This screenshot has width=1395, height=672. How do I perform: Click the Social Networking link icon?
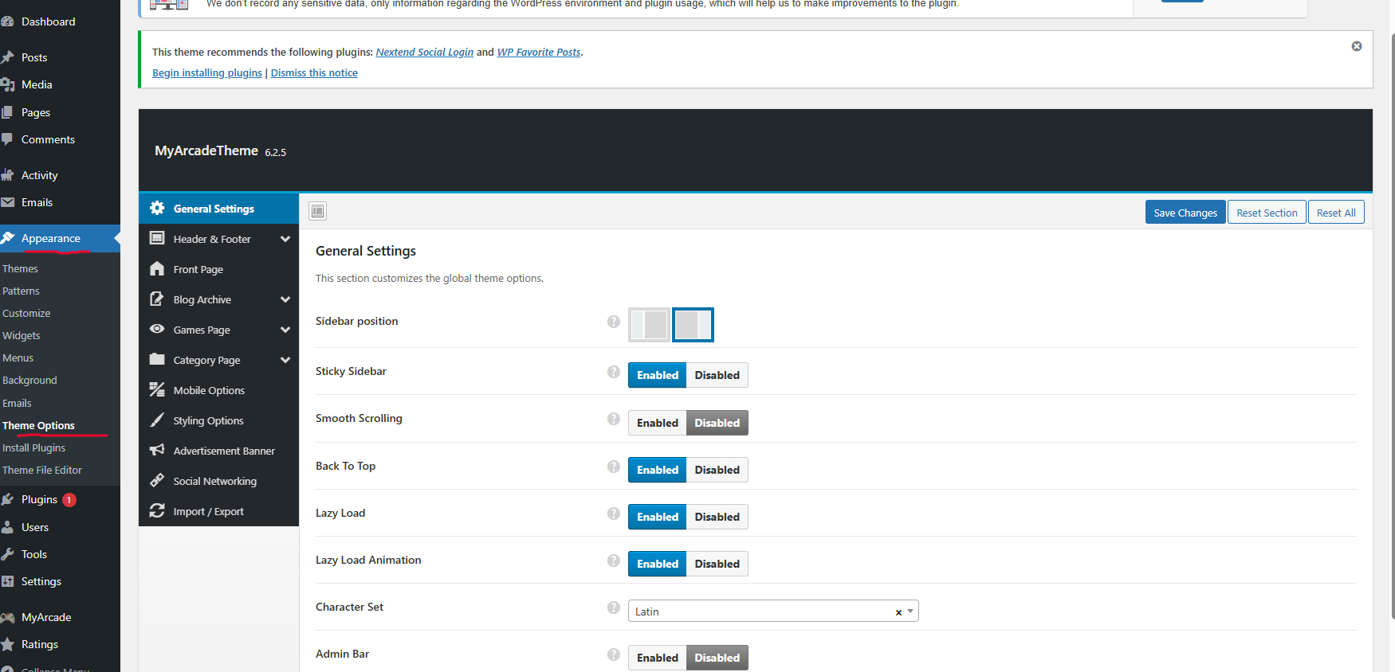tap(157, 480)
